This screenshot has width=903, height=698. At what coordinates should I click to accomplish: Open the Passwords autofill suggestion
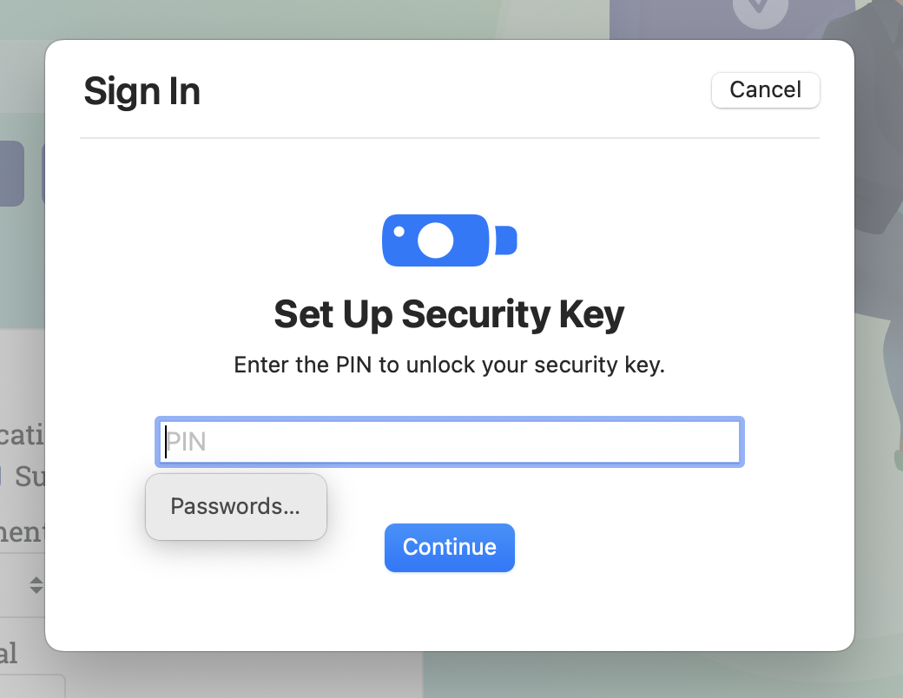235,506
